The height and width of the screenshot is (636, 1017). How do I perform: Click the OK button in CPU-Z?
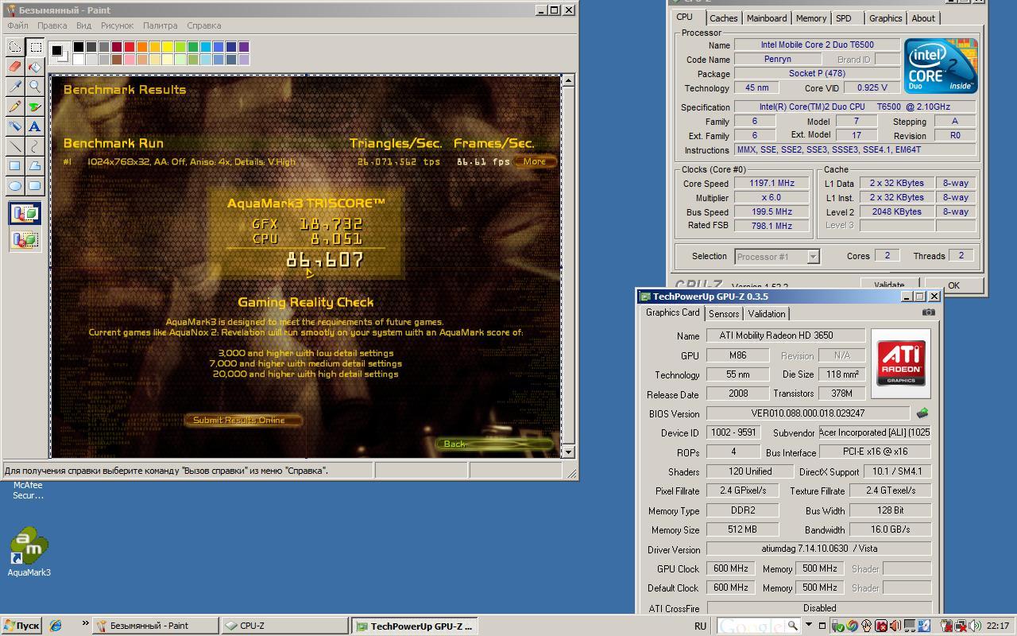[x=953, y=285]
